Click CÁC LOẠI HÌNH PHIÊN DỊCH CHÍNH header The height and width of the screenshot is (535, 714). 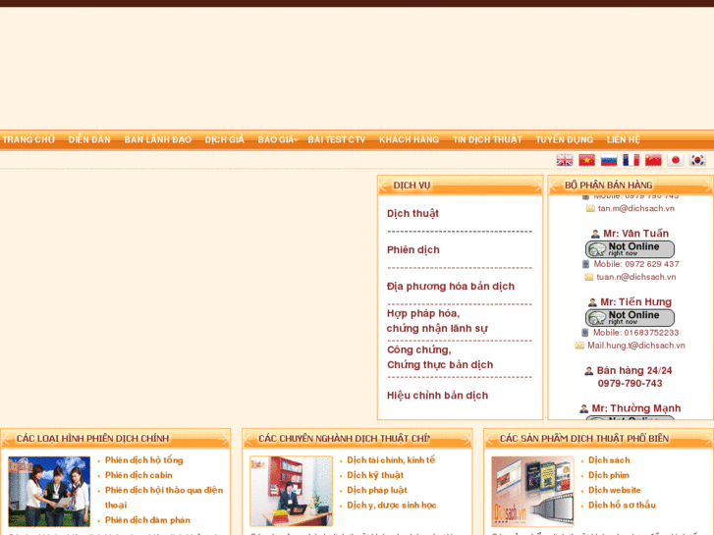tap(115, 439)
